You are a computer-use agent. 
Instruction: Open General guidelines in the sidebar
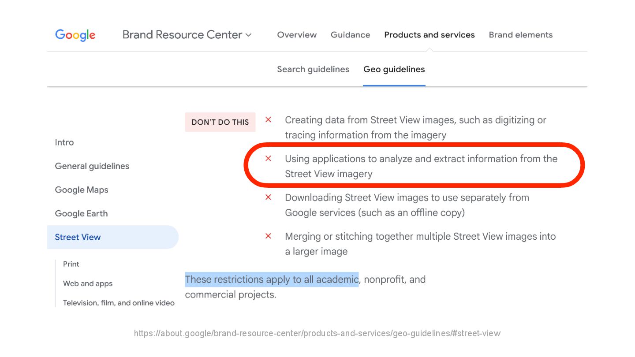92,166
